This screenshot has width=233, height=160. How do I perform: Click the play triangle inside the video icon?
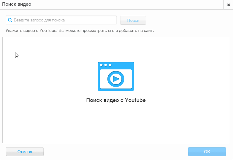pyautogui.click(x=116, y=79)
